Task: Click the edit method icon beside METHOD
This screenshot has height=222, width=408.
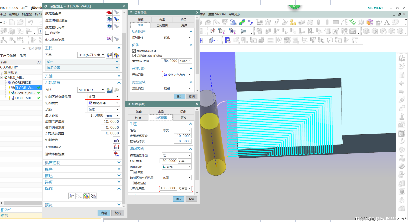Action: [109, 90]
